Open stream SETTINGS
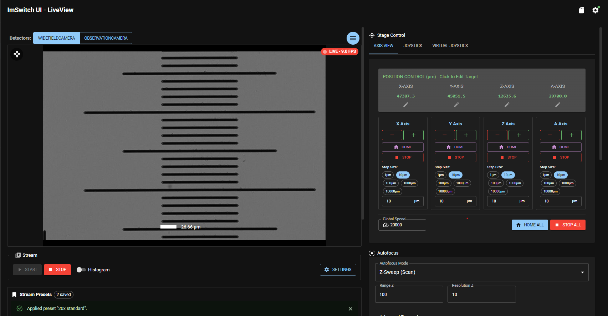The image size is (608, 316). click(x=338, y=270)
